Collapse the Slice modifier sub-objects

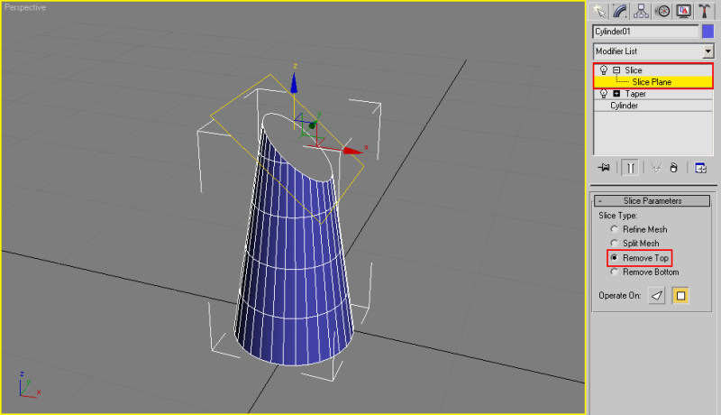616,70
